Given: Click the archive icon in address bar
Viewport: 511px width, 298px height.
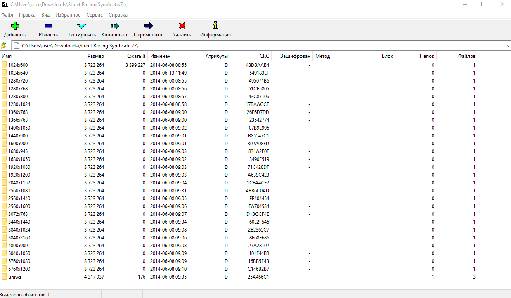Looking at the screenshot, I should click(x=17, y=45).
